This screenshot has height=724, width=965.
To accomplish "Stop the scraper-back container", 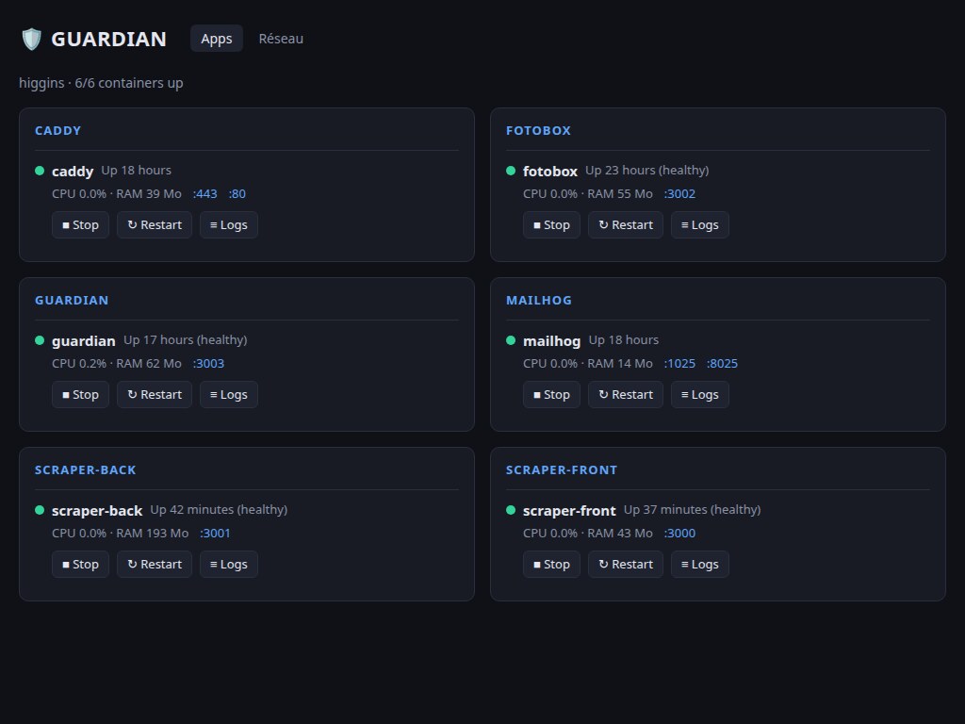I will point(81,565).
